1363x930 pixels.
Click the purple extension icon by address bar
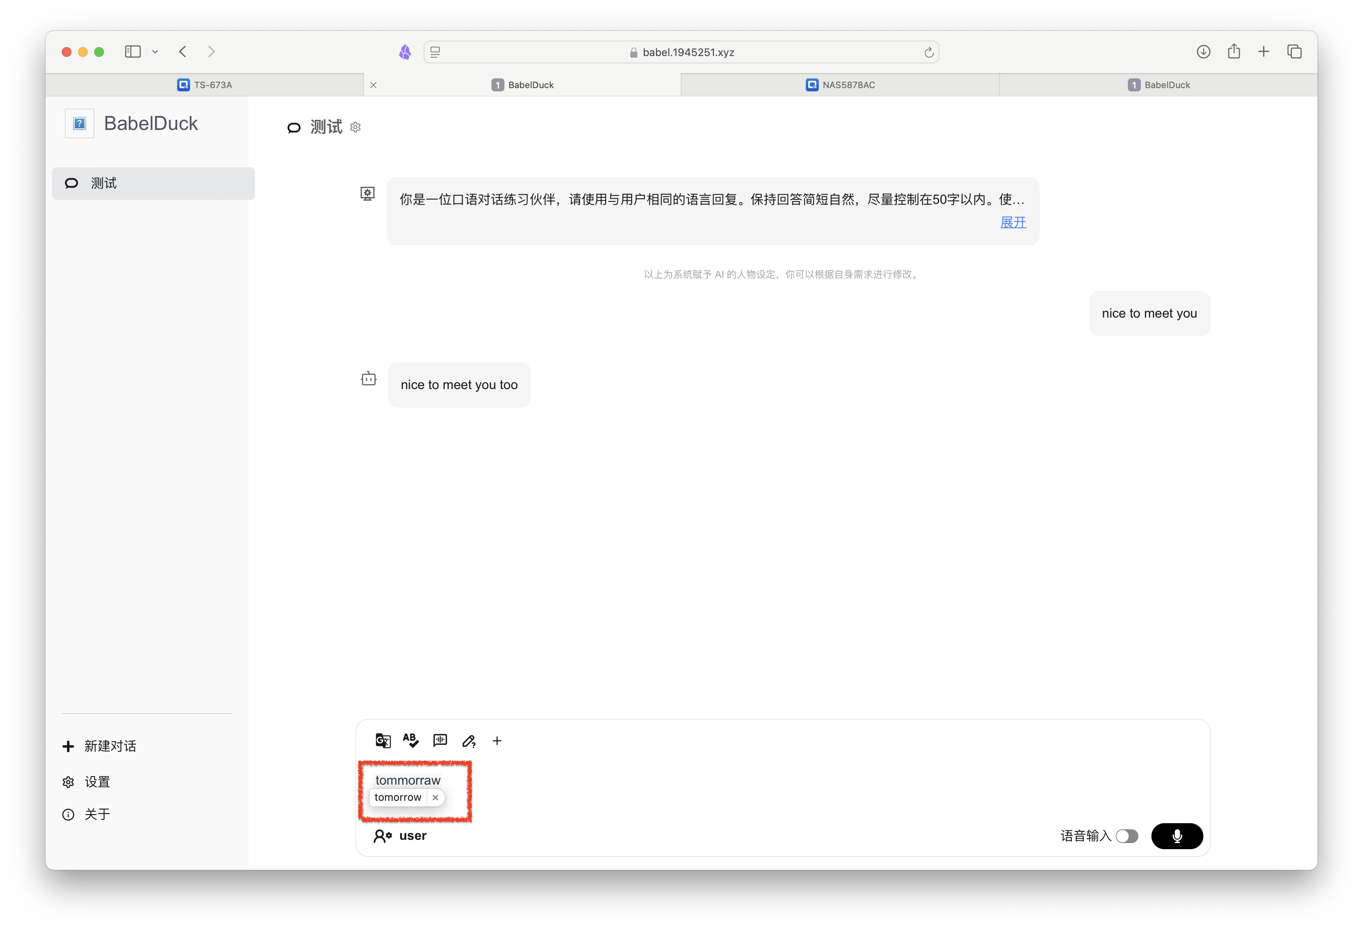point(405,52)
